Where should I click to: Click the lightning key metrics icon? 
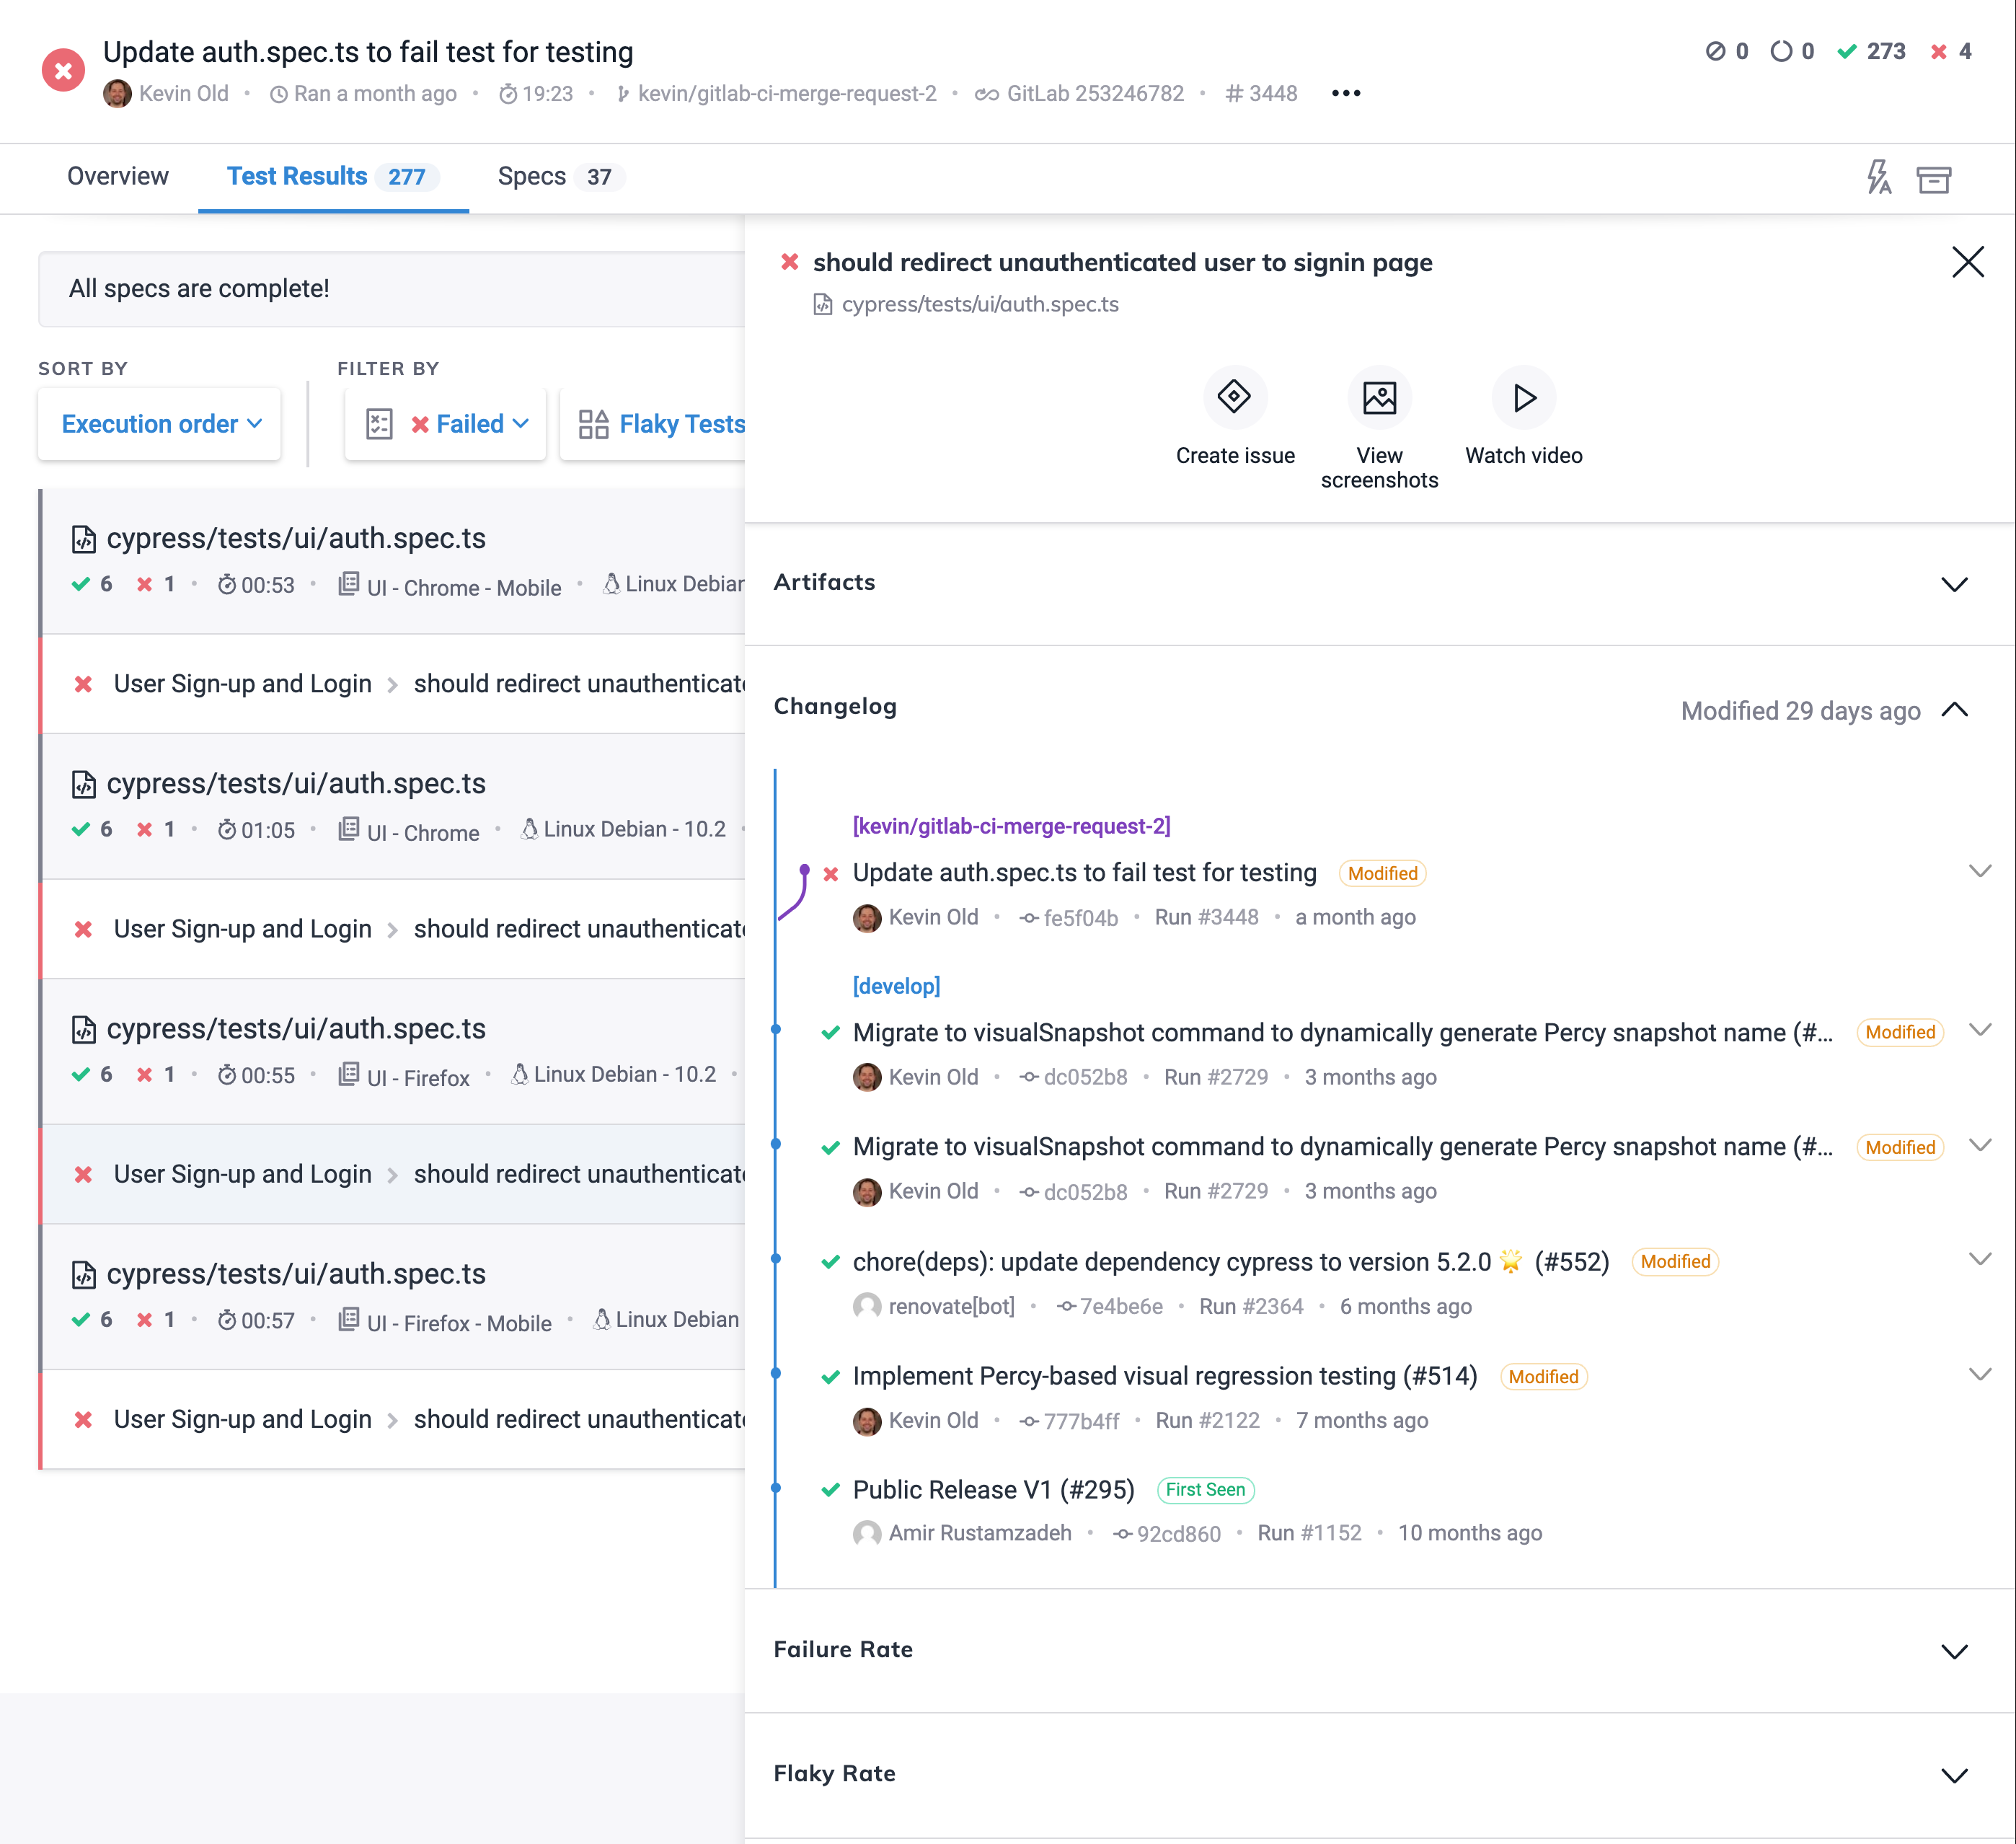point(1878,178)
